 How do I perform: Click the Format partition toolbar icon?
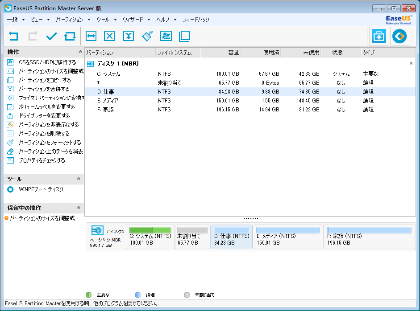(x=147, y=36)
